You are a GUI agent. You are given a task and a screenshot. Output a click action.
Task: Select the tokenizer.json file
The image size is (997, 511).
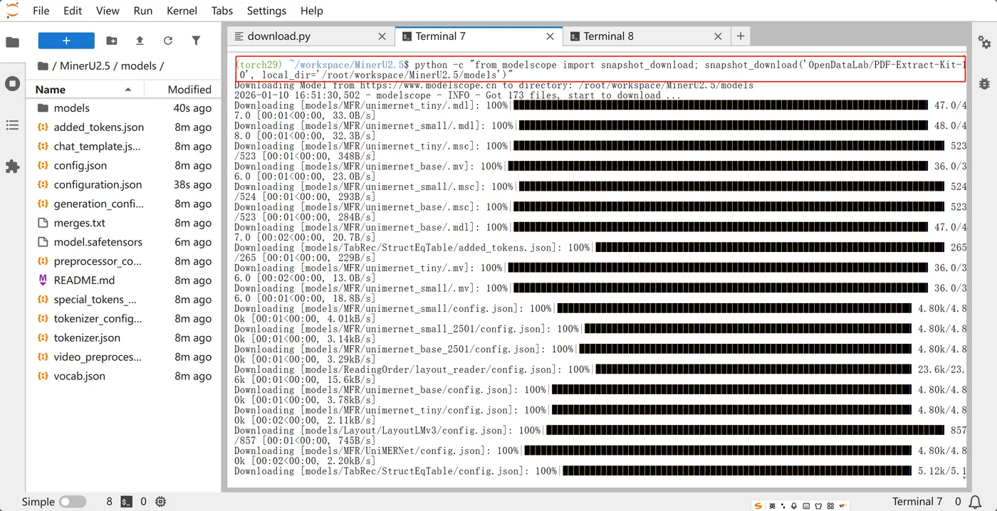123,338
